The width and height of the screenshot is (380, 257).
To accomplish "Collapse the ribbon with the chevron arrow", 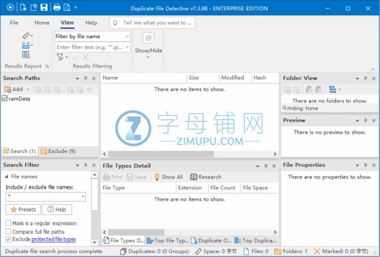I will [373, 69].
